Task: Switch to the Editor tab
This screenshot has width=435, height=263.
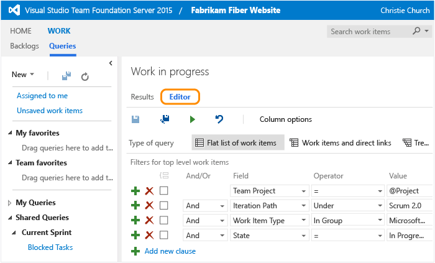Action: 180,97
